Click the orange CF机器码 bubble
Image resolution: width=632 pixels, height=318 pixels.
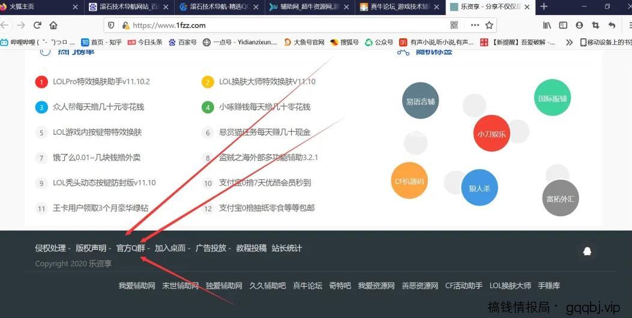coord(409,180)
